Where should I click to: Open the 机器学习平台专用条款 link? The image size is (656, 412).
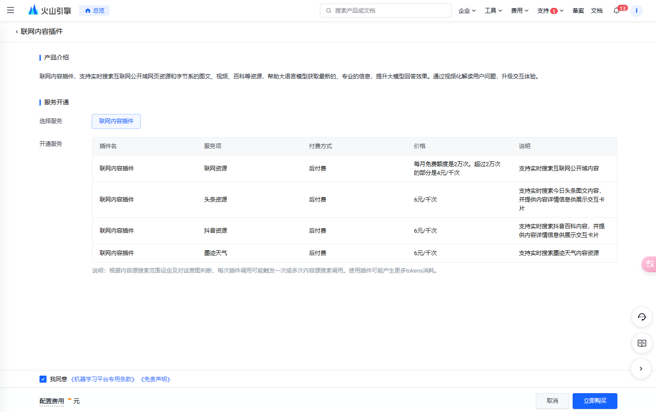(103, 379)
